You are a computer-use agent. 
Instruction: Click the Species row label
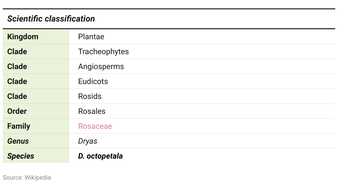tap(21, 156)
